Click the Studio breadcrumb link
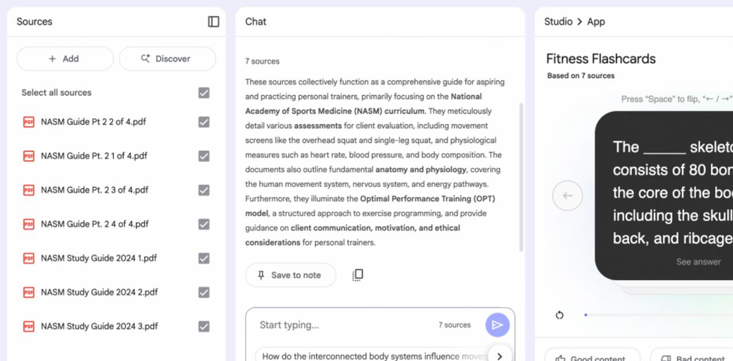 click(x=558, y=22)
